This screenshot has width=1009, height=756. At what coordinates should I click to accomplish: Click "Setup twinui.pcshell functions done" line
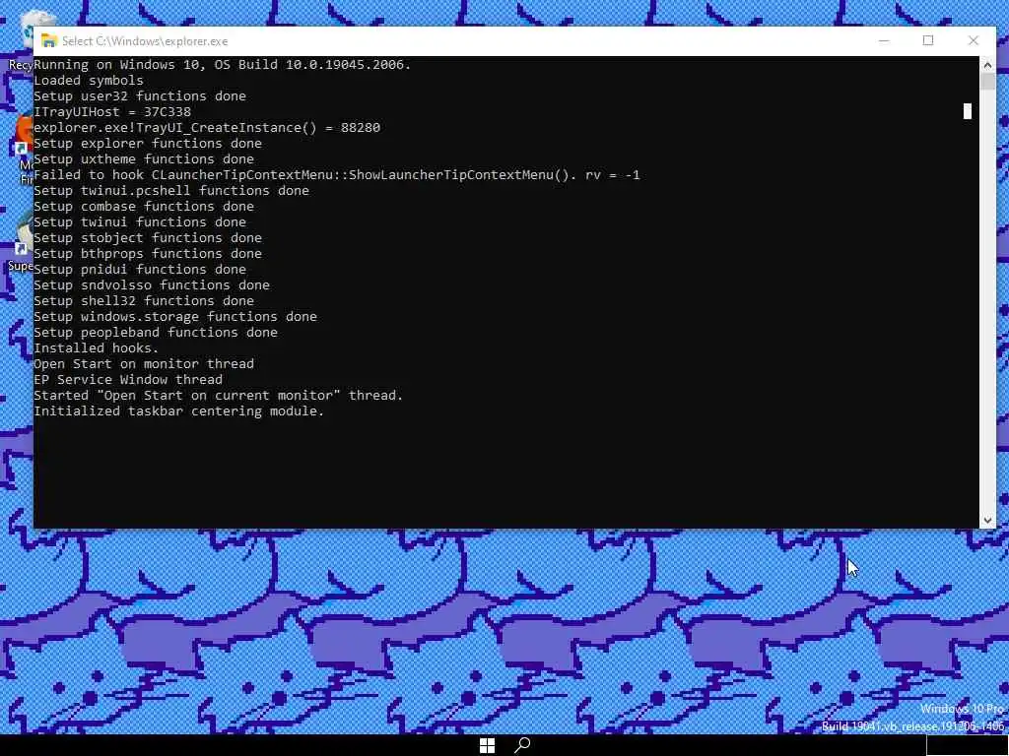pos(171,190)
